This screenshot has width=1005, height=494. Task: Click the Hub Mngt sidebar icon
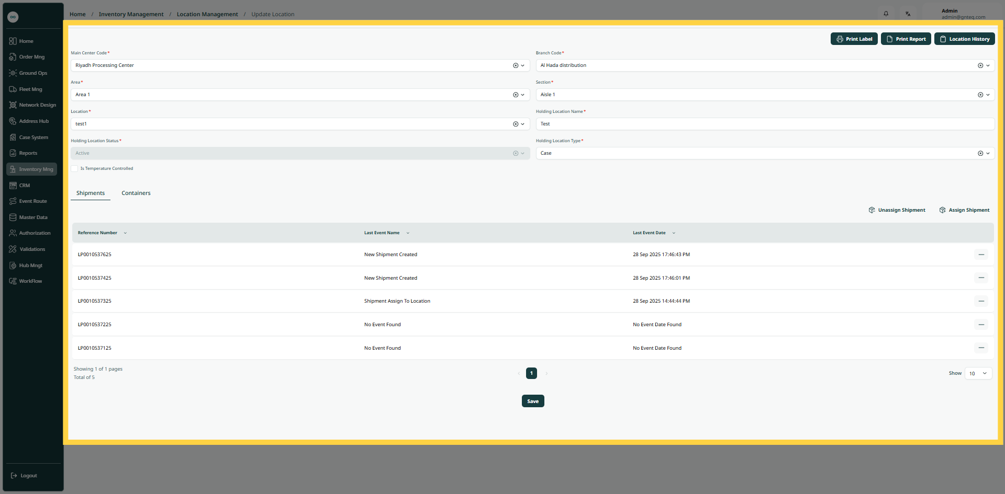[13, 266]
